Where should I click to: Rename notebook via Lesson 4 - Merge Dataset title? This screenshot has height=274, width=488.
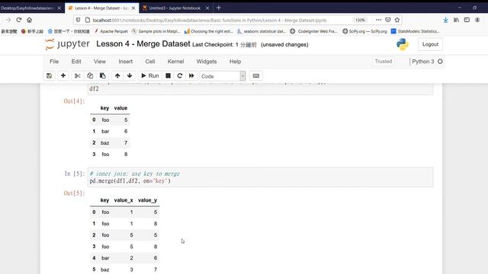pos(143,44)
